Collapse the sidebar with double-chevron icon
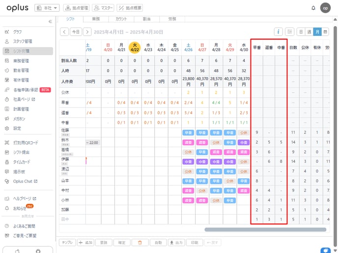338x253 pixels. pyautogui.click(x=50, y=22)
